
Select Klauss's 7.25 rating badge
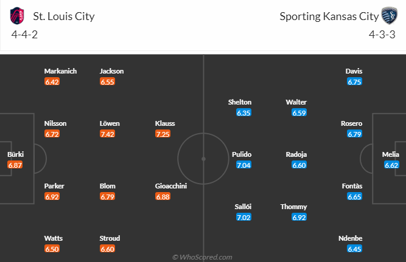[x=163, y=134]
